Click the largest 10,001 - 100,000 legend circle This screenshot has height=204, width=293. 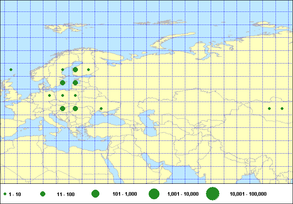tap(213, 194)
